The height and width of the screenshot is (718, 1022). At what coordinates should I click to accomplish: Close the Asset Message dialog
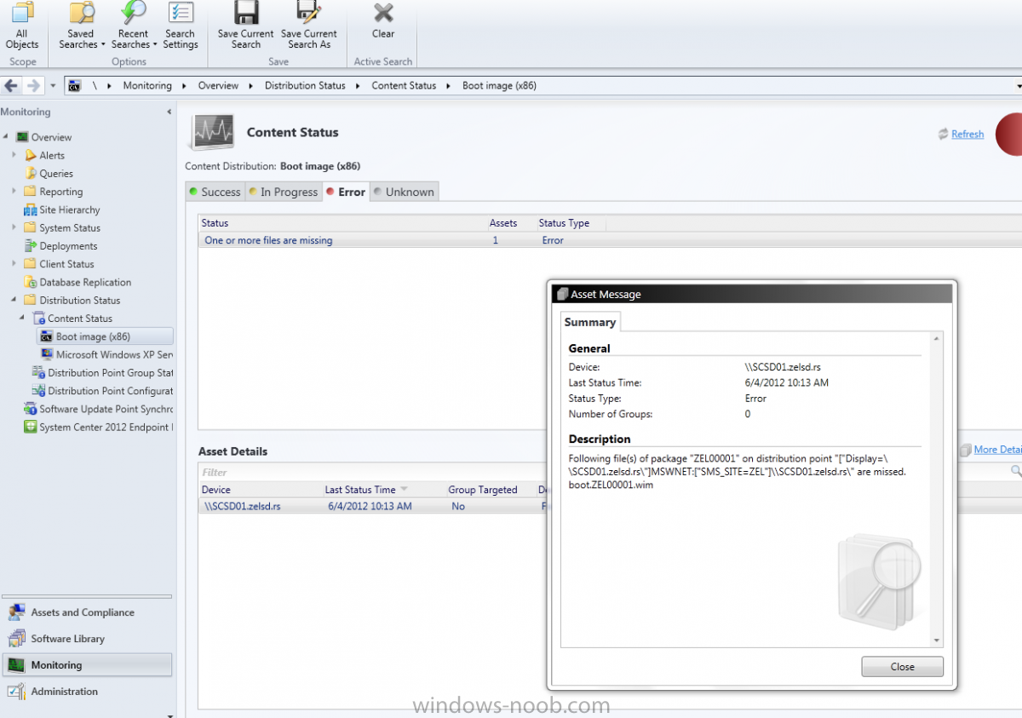tap(902, 667)
